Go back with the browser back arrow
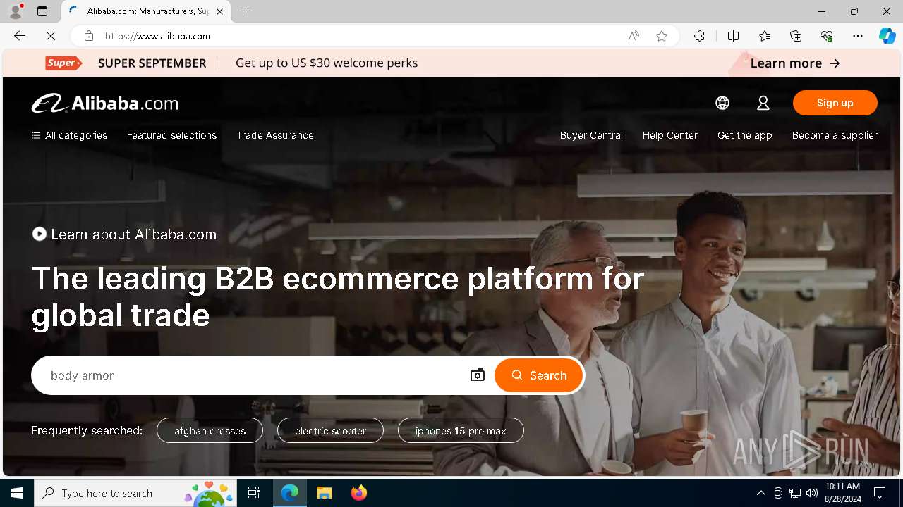Image resolution: width=903 pixels, height=507 pixels. [x=20, y=36]
